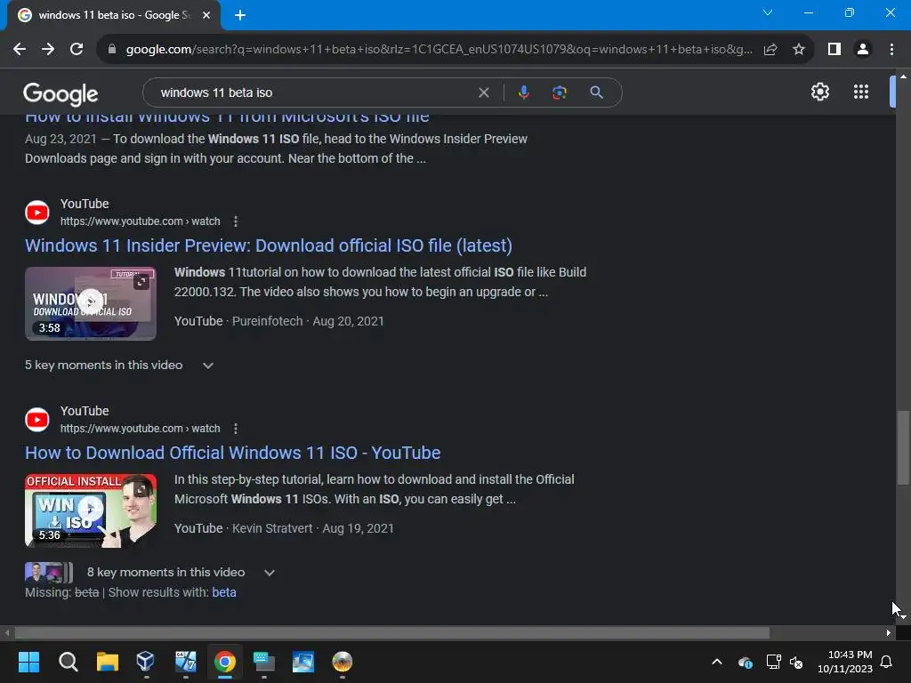Image resolution: width=911 pixels, height=683 pixels.
Task: Show hidden system tray icons
Action: click(717, 662)
